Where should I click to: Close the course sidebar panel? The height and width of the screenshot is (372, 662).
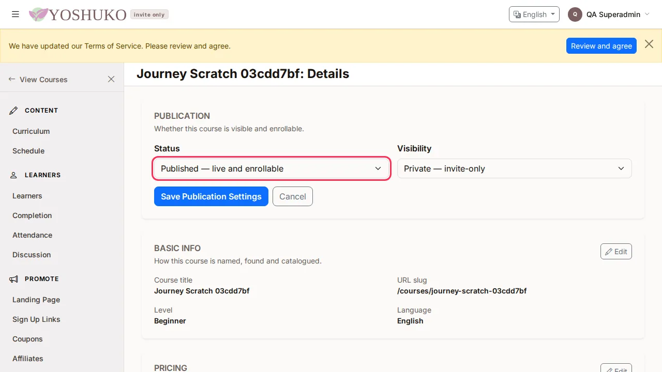click(111, 79)
